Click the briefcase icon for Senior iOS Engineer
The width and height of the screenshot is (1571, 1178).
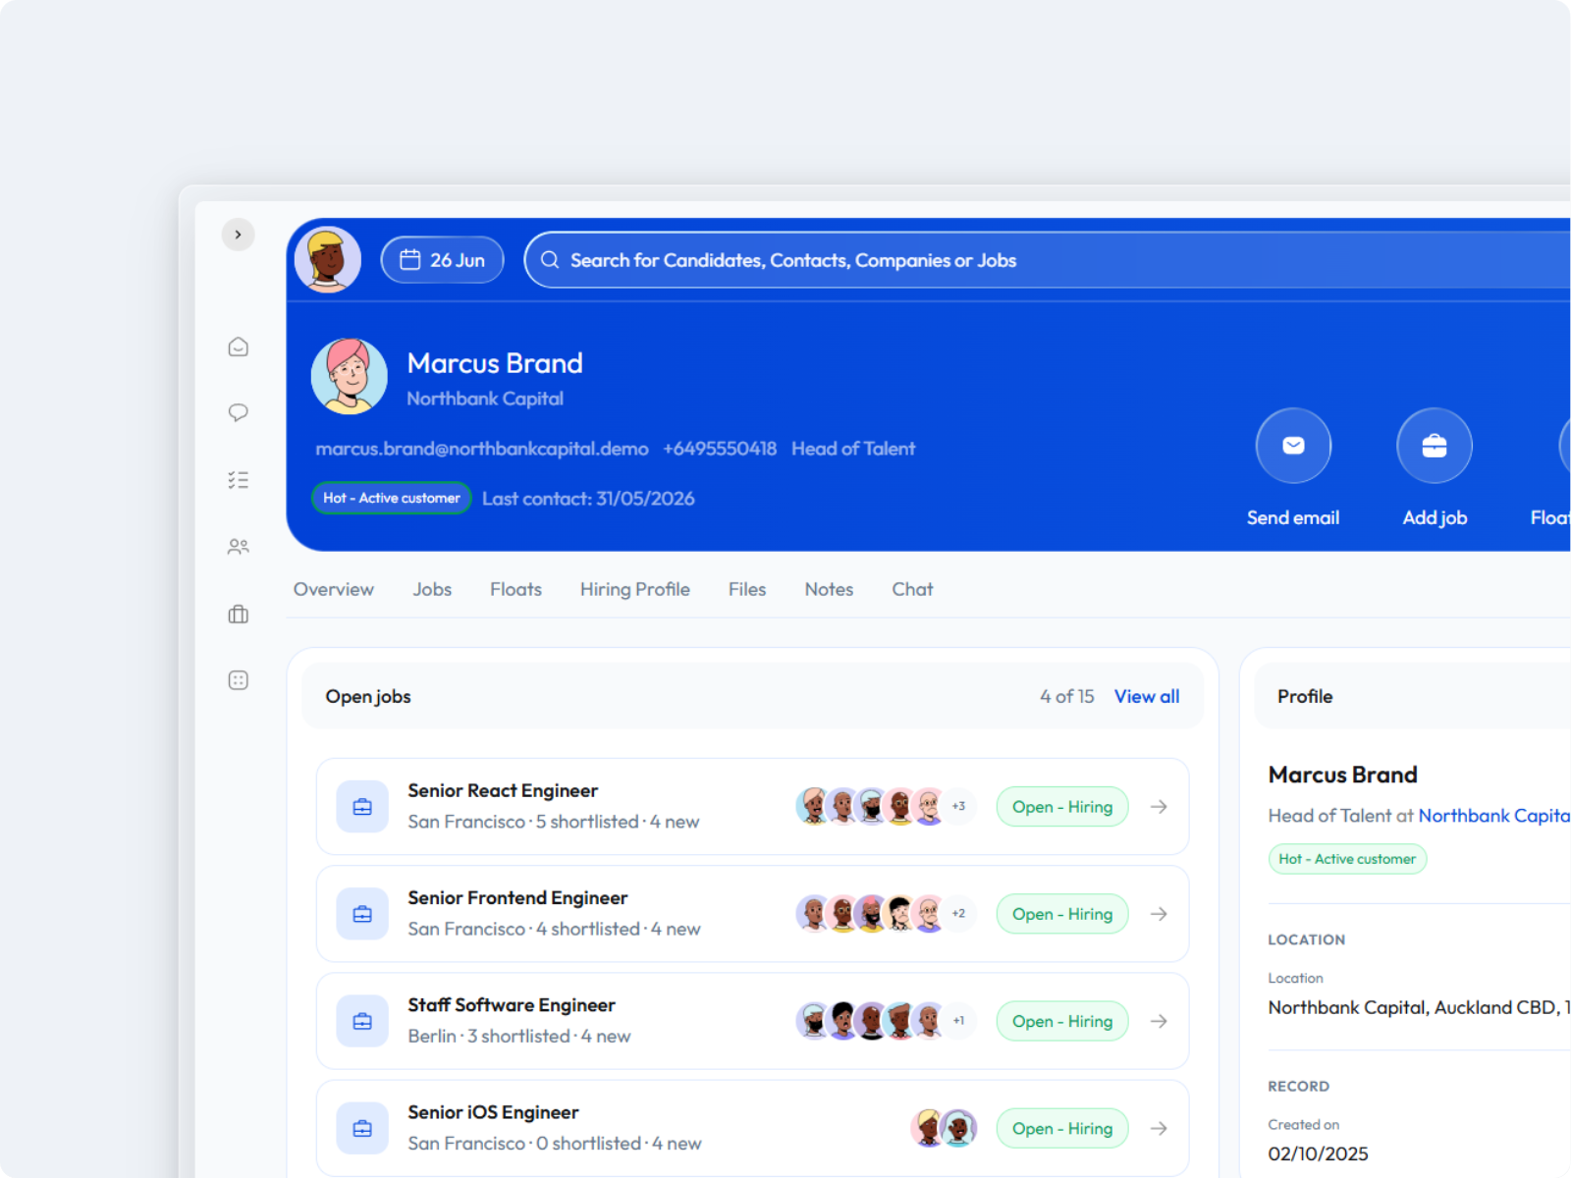(362, 1129)
